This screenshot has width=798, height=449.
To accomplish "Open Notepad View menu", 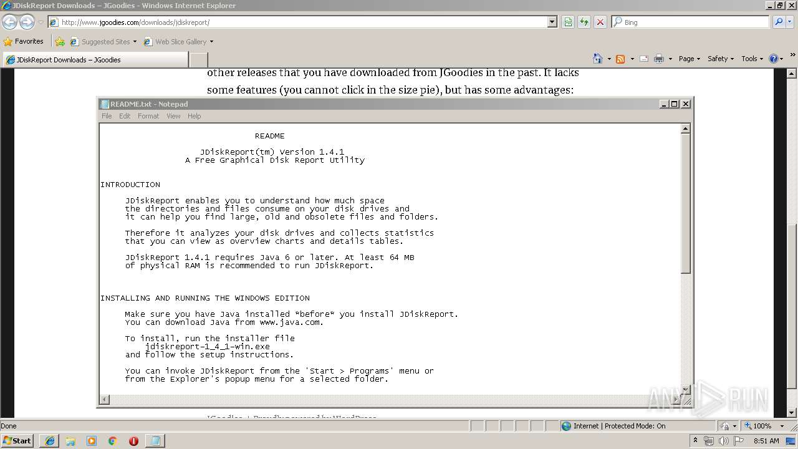I will click(x=173, y=116).
